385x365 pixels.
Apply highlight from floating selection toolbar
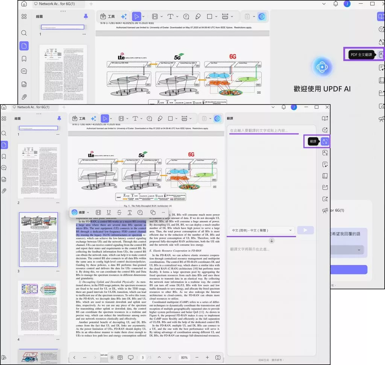(x=98, y=212)
